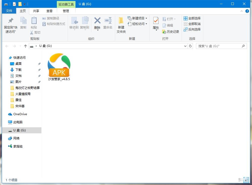The image size is (252, 185).
Task: Open Help with the question mark icon
Action: [x=247, y=11]
